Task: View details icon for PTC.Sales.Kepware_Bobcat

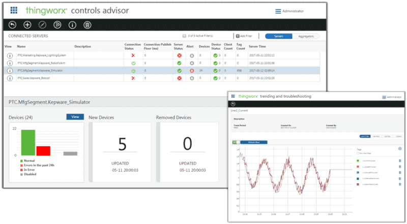Action: click(x=10, y=78)
